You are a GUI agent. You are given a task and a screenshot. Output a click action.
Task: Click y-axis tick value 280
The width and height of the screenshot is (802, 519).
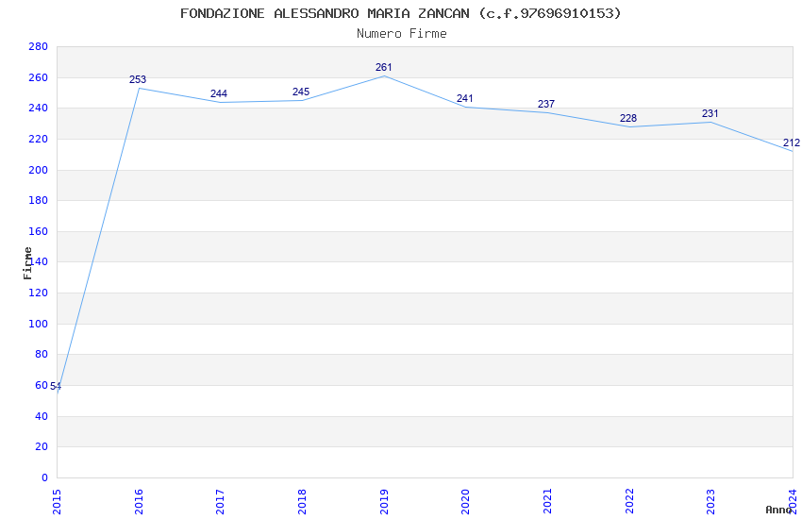coord(39,46)
